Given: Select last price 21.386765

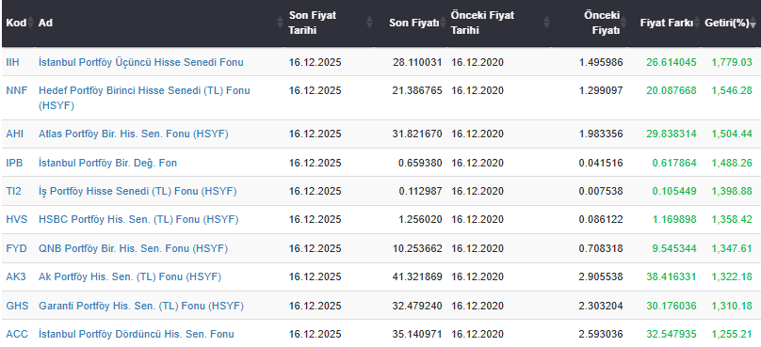Looking at the screenshot, I should pos(417,90).
